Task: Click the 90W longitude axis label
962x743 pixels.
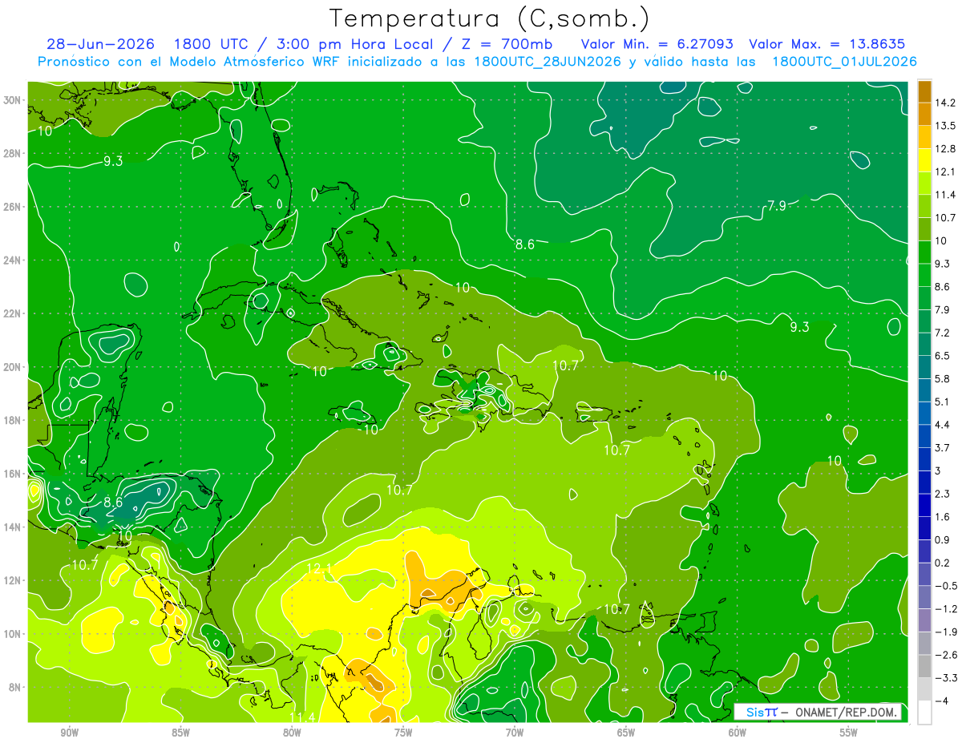Action: (x=69, y=732)
